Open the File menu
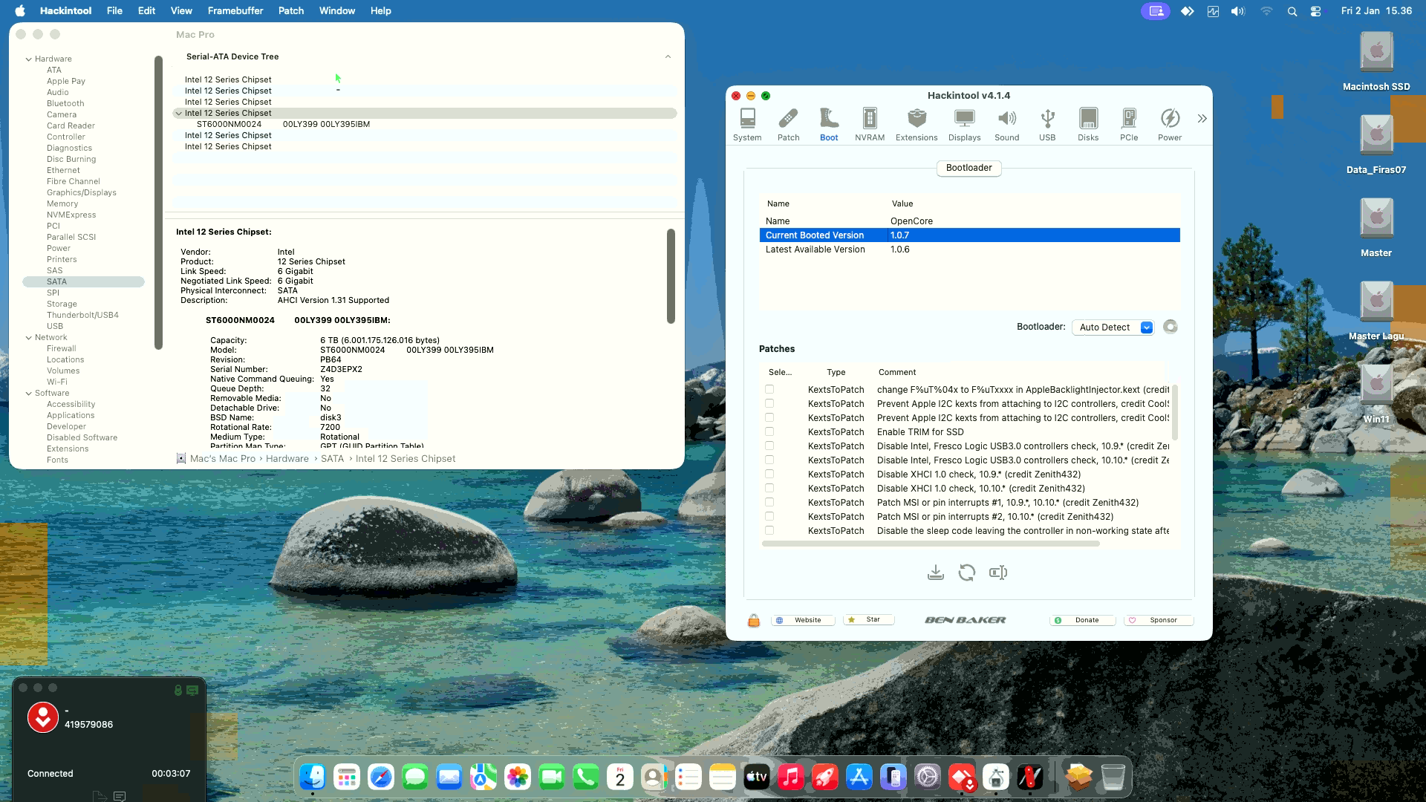This screenshot has width=1426, height=802. click(114, 11)
